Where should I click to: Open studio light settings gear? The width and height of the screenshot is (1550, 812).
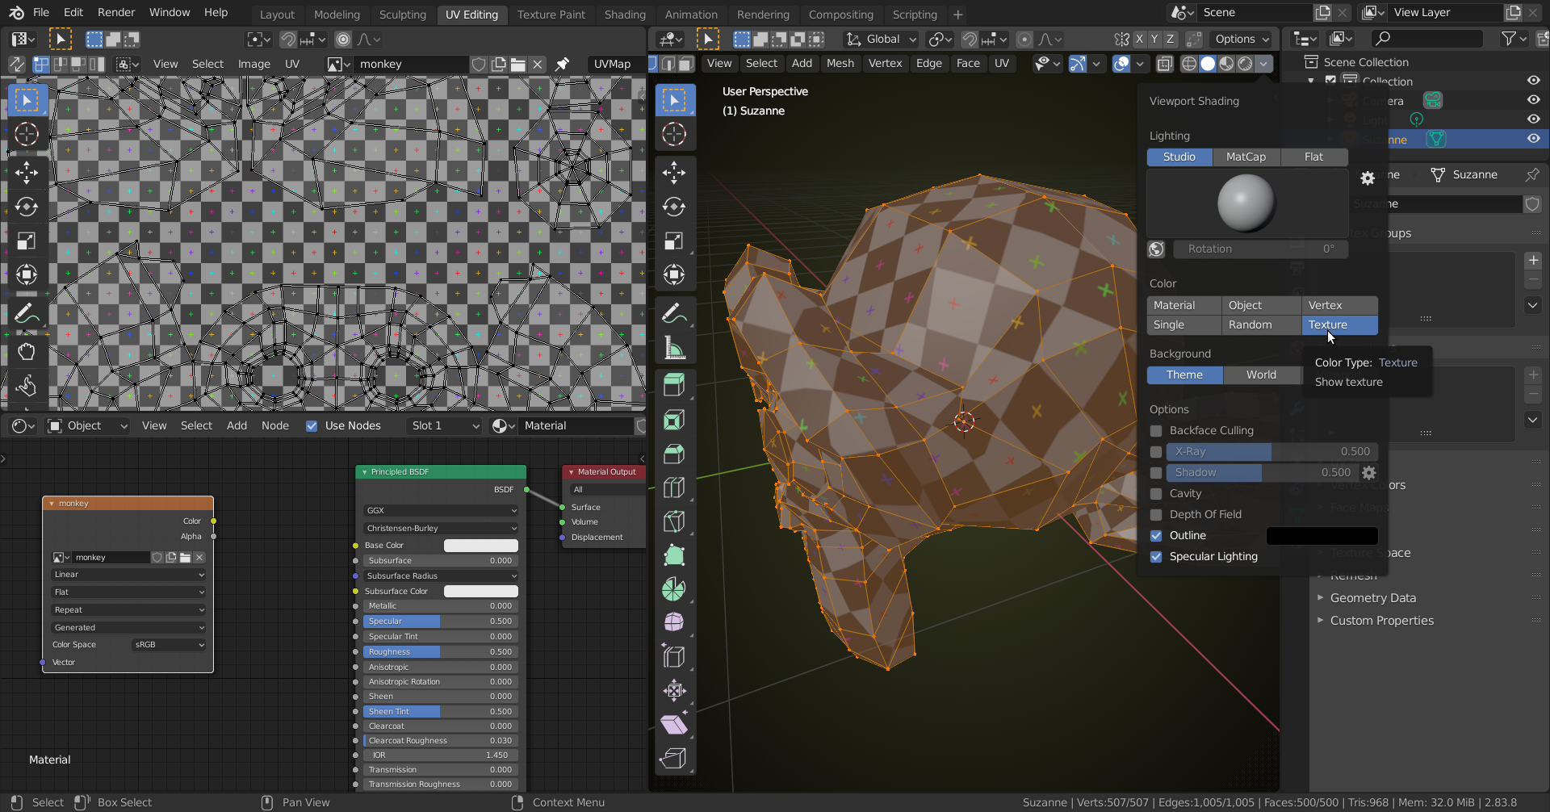tap(1368, 178)
